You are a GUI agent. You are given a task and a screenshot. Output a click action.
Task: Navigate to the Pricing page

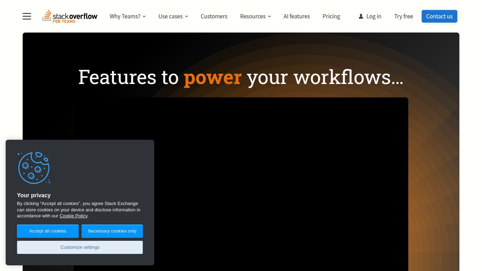pyautogui.click(x=331, y=16)
